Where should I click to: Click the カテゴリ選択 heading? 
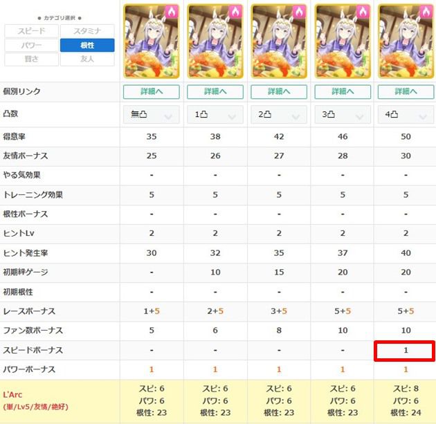[60, 18]
